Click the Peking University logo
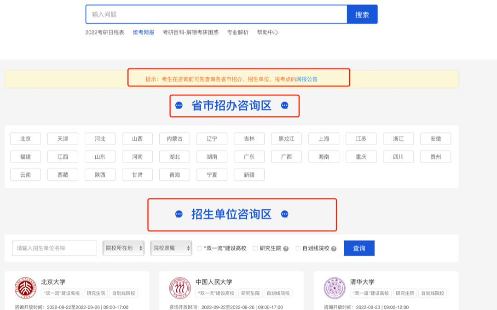The height and width of the screenshot is (310, 497). [x=25, y=287]
